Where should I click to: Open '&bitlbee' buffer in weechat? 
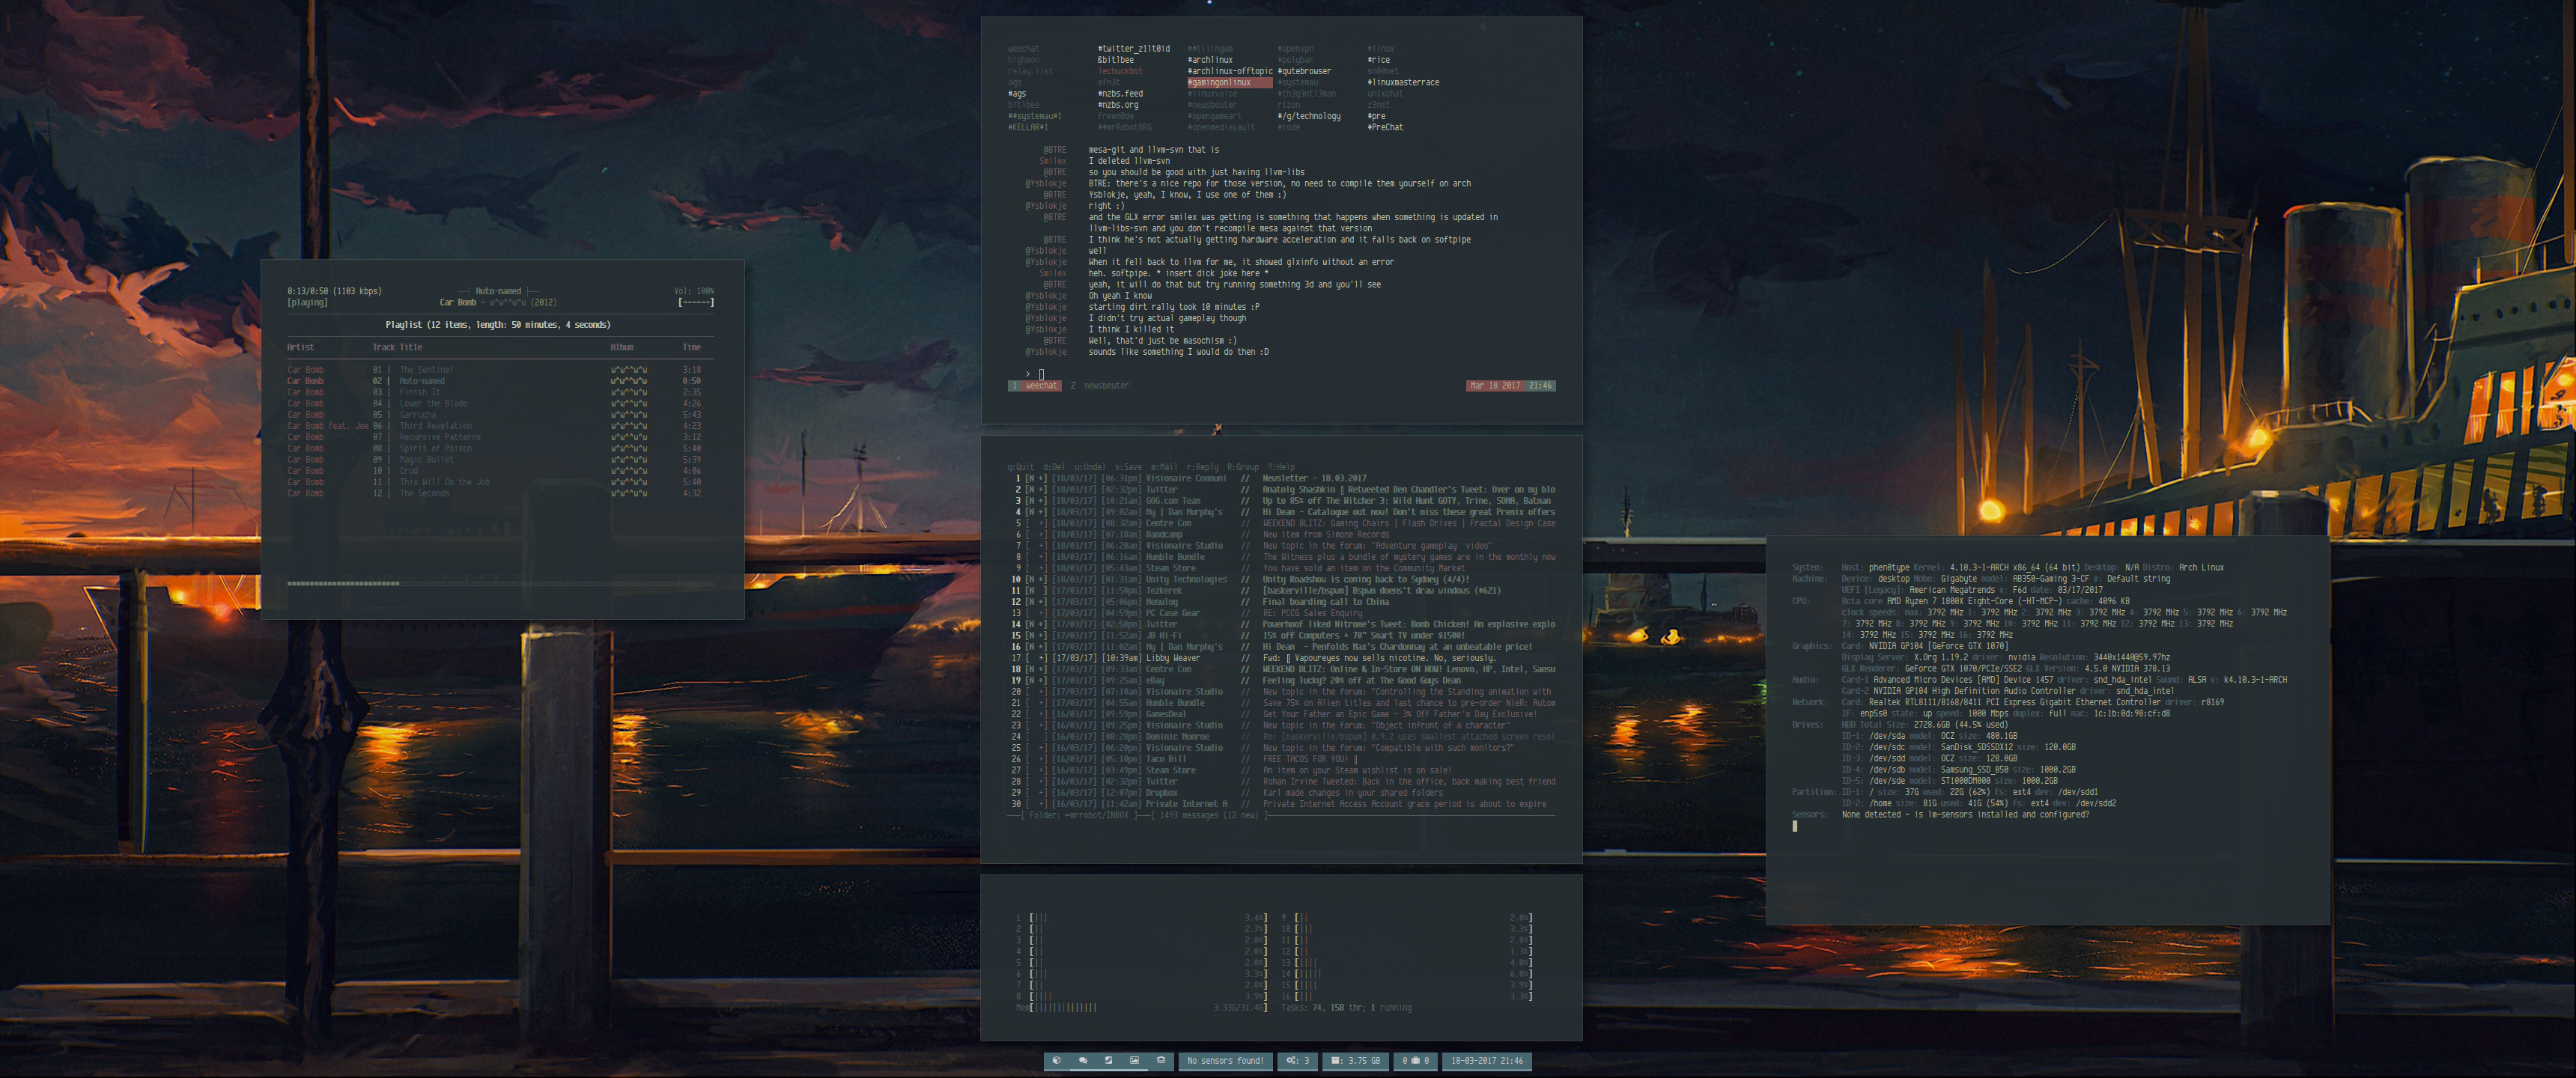1116,60
